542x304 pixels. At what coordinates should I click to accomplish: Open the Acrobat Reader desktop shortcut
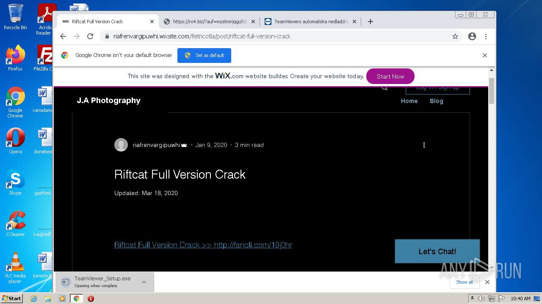(46, 19)
